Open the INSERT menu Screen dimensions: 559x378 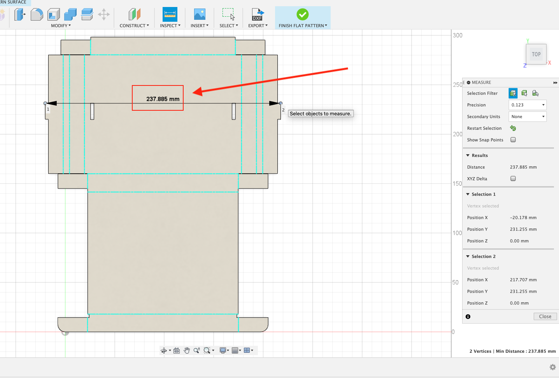(x=200, y=26)
